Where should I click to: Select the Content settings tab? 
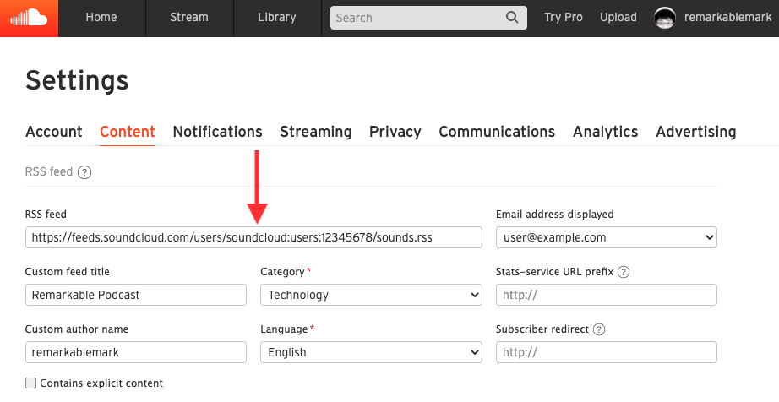pos(128,132)
